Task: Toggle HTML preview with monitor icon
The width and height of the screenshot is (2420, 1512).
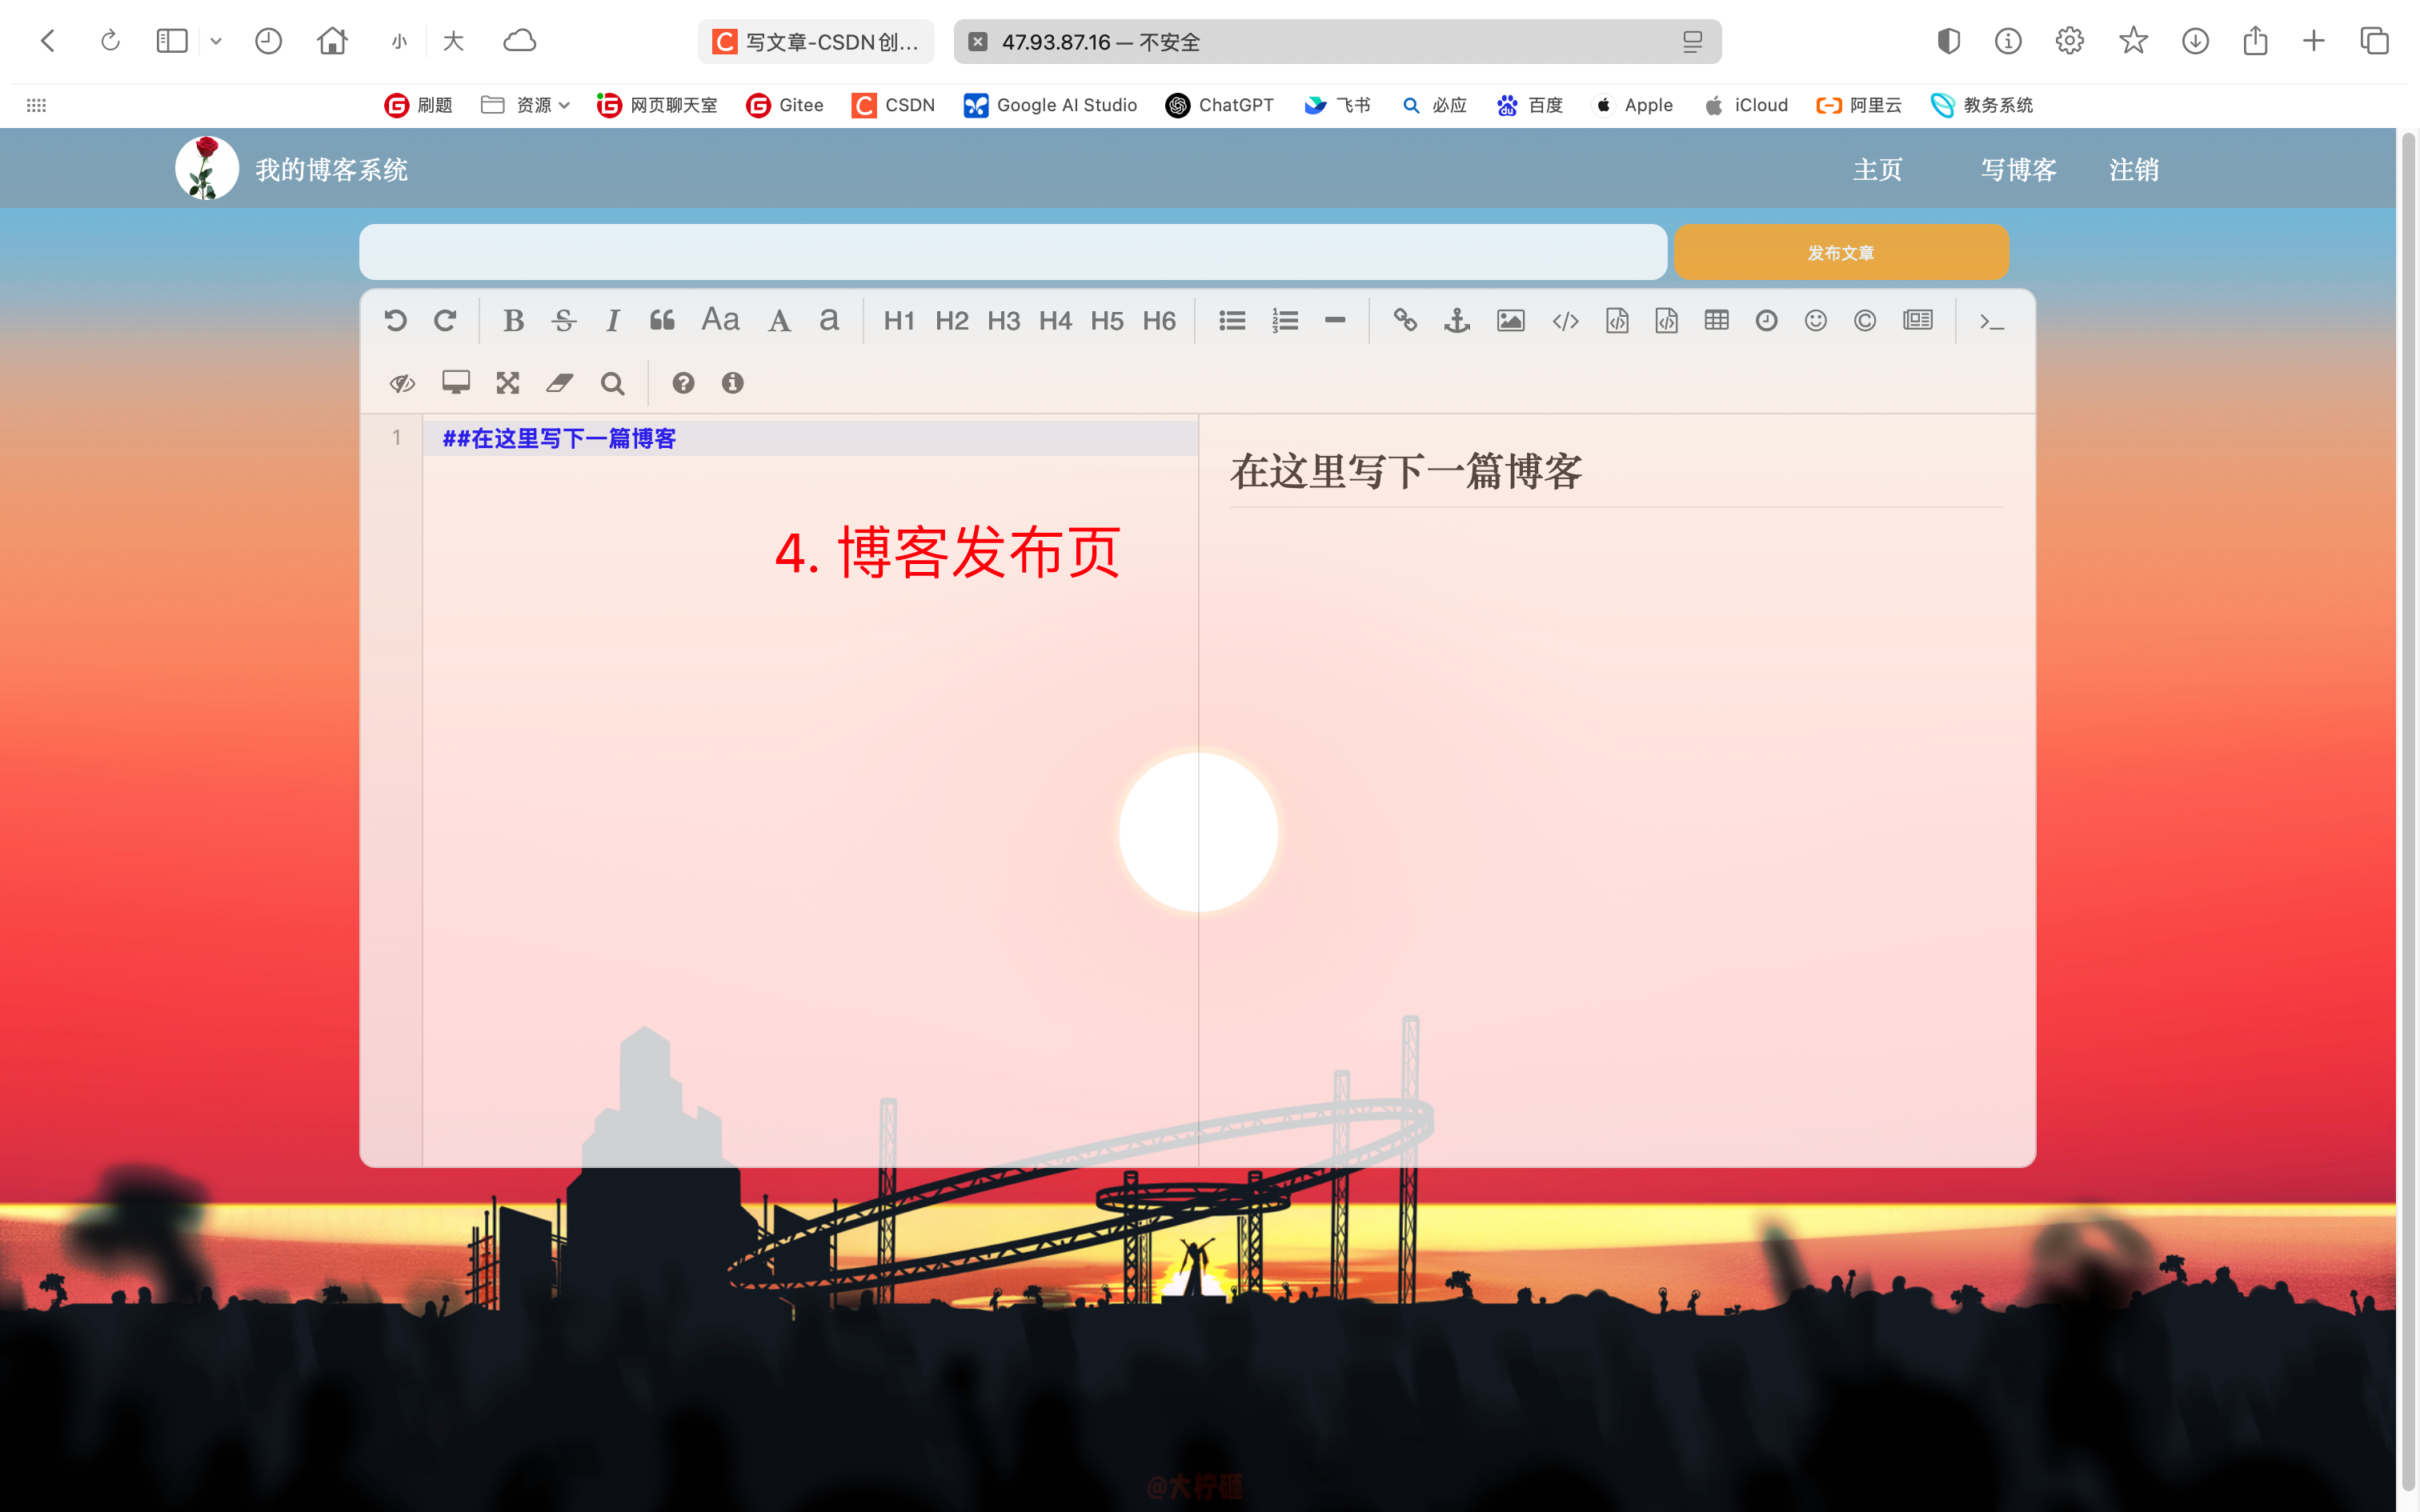Action: pyautogui.click(x=456, y=383)
